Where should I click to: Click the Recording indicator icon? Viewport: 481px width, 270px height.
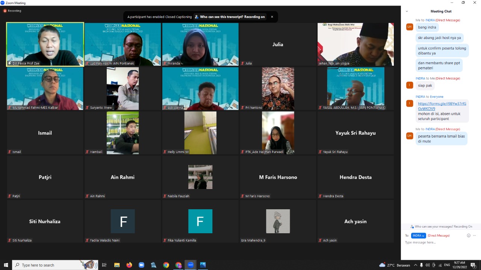click(x=5, y=11)
